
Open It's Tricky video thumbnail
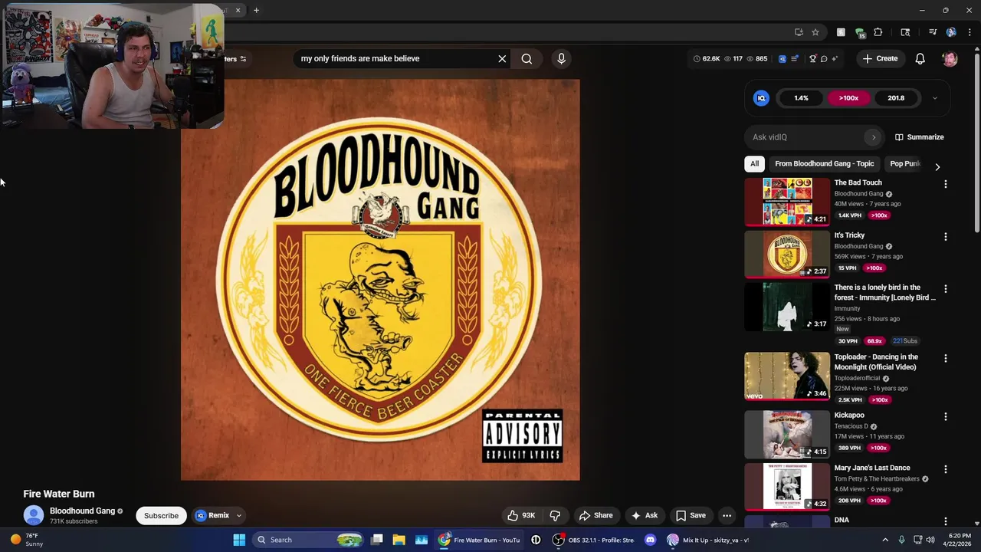(787, 255)
